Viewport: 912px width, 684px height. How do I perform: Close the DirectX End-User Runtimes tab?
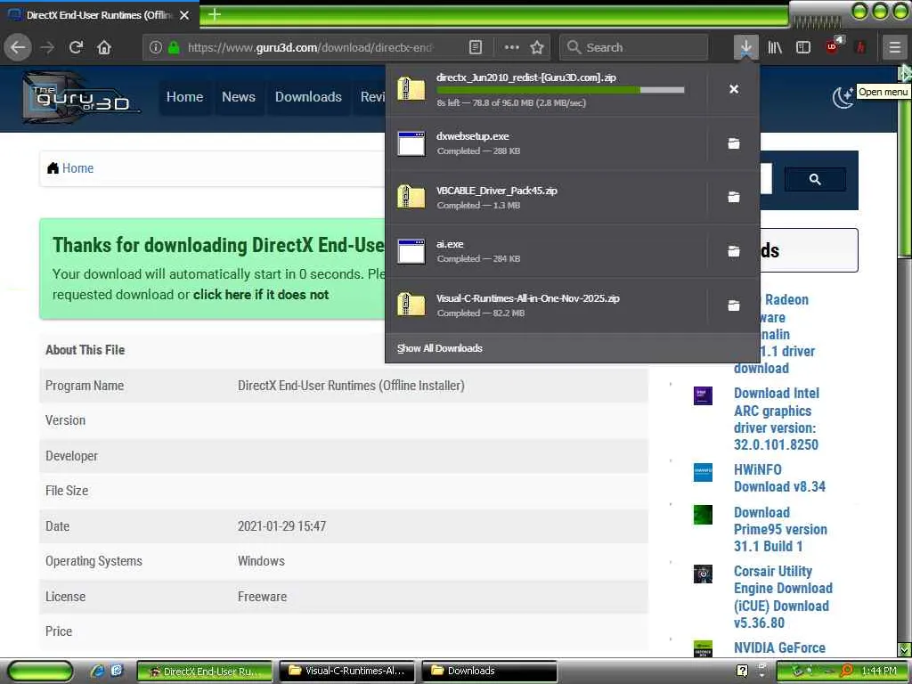(x=184, y=15)
